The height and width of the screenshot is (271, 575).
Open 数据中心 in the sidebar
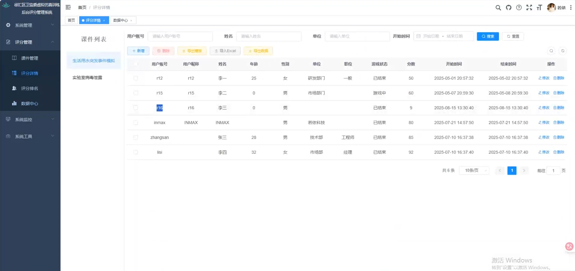(x=30, y=103)
